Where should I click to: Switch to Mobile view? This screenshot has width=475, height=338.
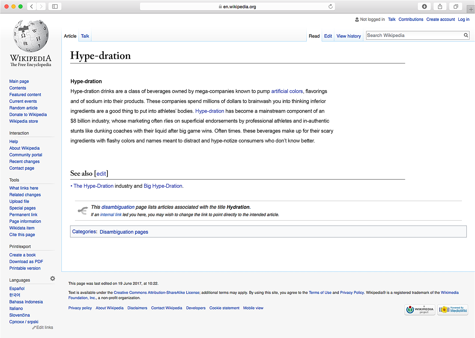tap(253, 308)
